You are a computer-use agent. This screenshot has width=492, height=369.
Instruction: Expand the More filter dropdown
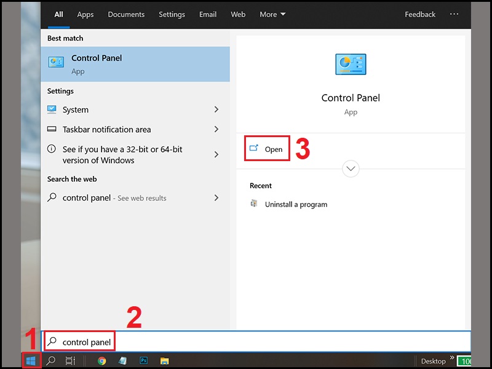272,14
